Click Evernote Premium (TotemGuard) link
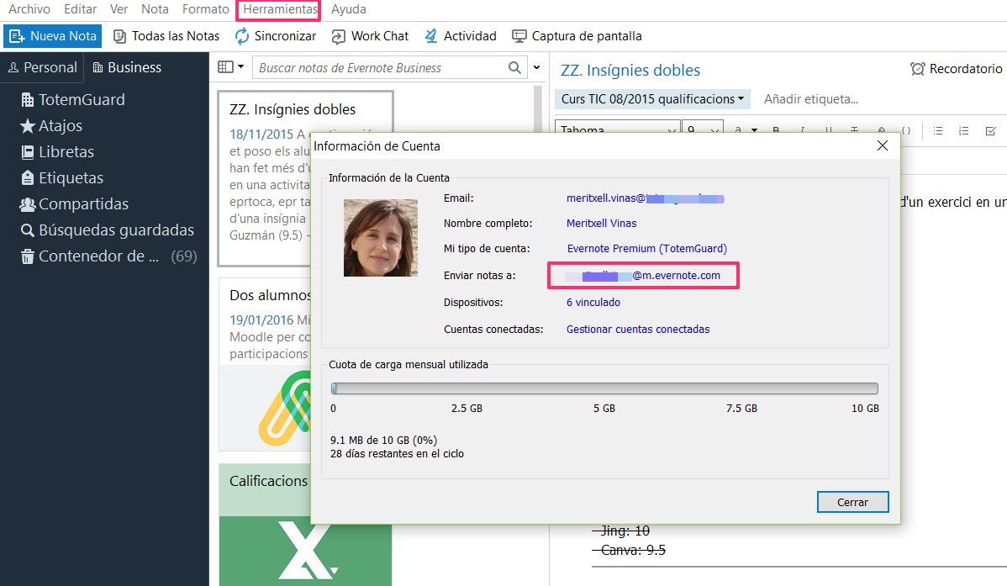The height and width of the screenshot is (586, 1007). (x=646, y=249)
